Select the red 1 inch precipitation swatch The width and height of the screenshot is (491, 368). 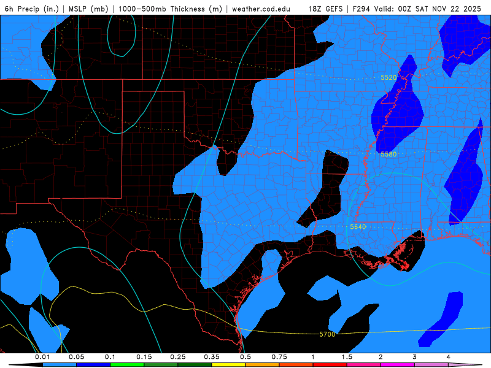click(x=330, y=365)
